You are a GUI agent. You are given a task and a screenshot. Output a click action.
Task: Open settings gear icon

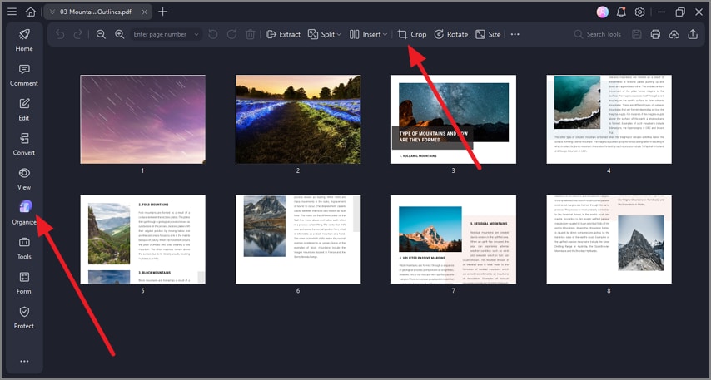click(639, 12)
